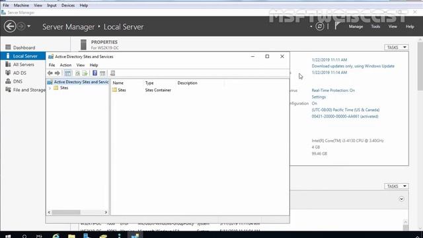
Task: Click Pacific Time zone link
Action: coord(346,110)
